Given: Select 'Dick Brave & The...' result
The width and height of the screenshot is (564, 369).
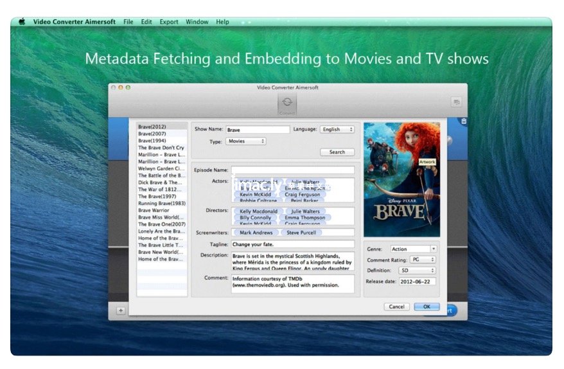Looking at the screenshot, I should (x=162, y=182).
